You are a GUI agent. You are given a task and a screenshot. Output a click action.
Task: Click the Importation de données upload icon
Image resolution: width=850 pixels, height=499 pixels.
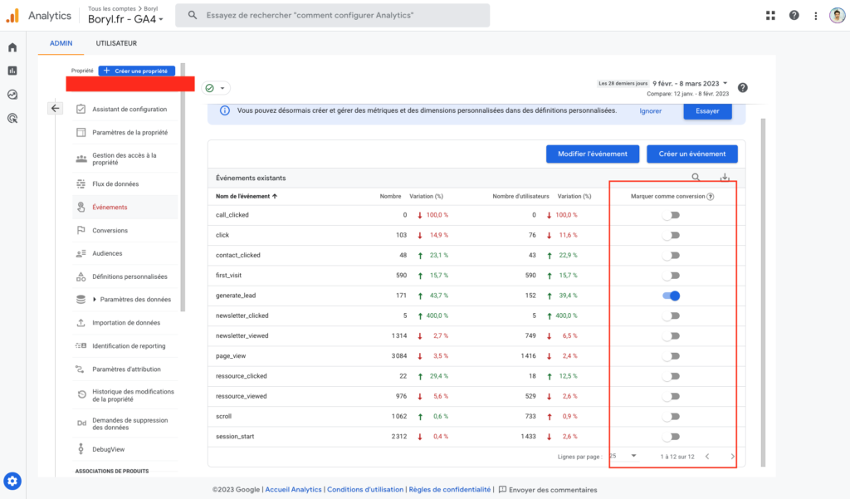81,322
